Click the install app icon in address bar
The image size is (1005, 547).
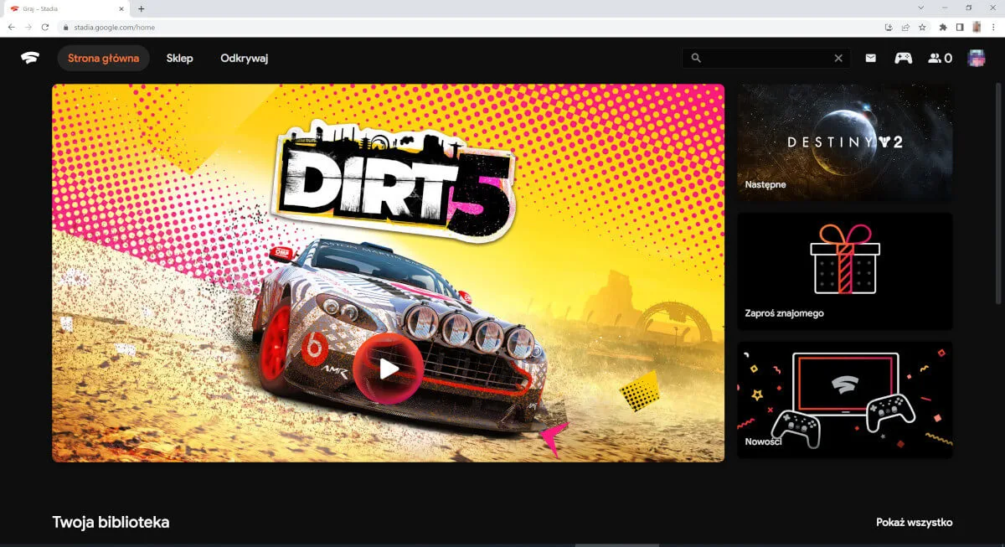coord(889,27)
